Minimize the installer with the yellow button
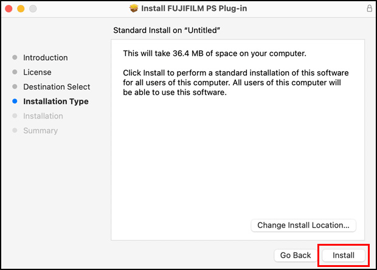Viewport: 377px width, 270px height. [x=21, y=9]
